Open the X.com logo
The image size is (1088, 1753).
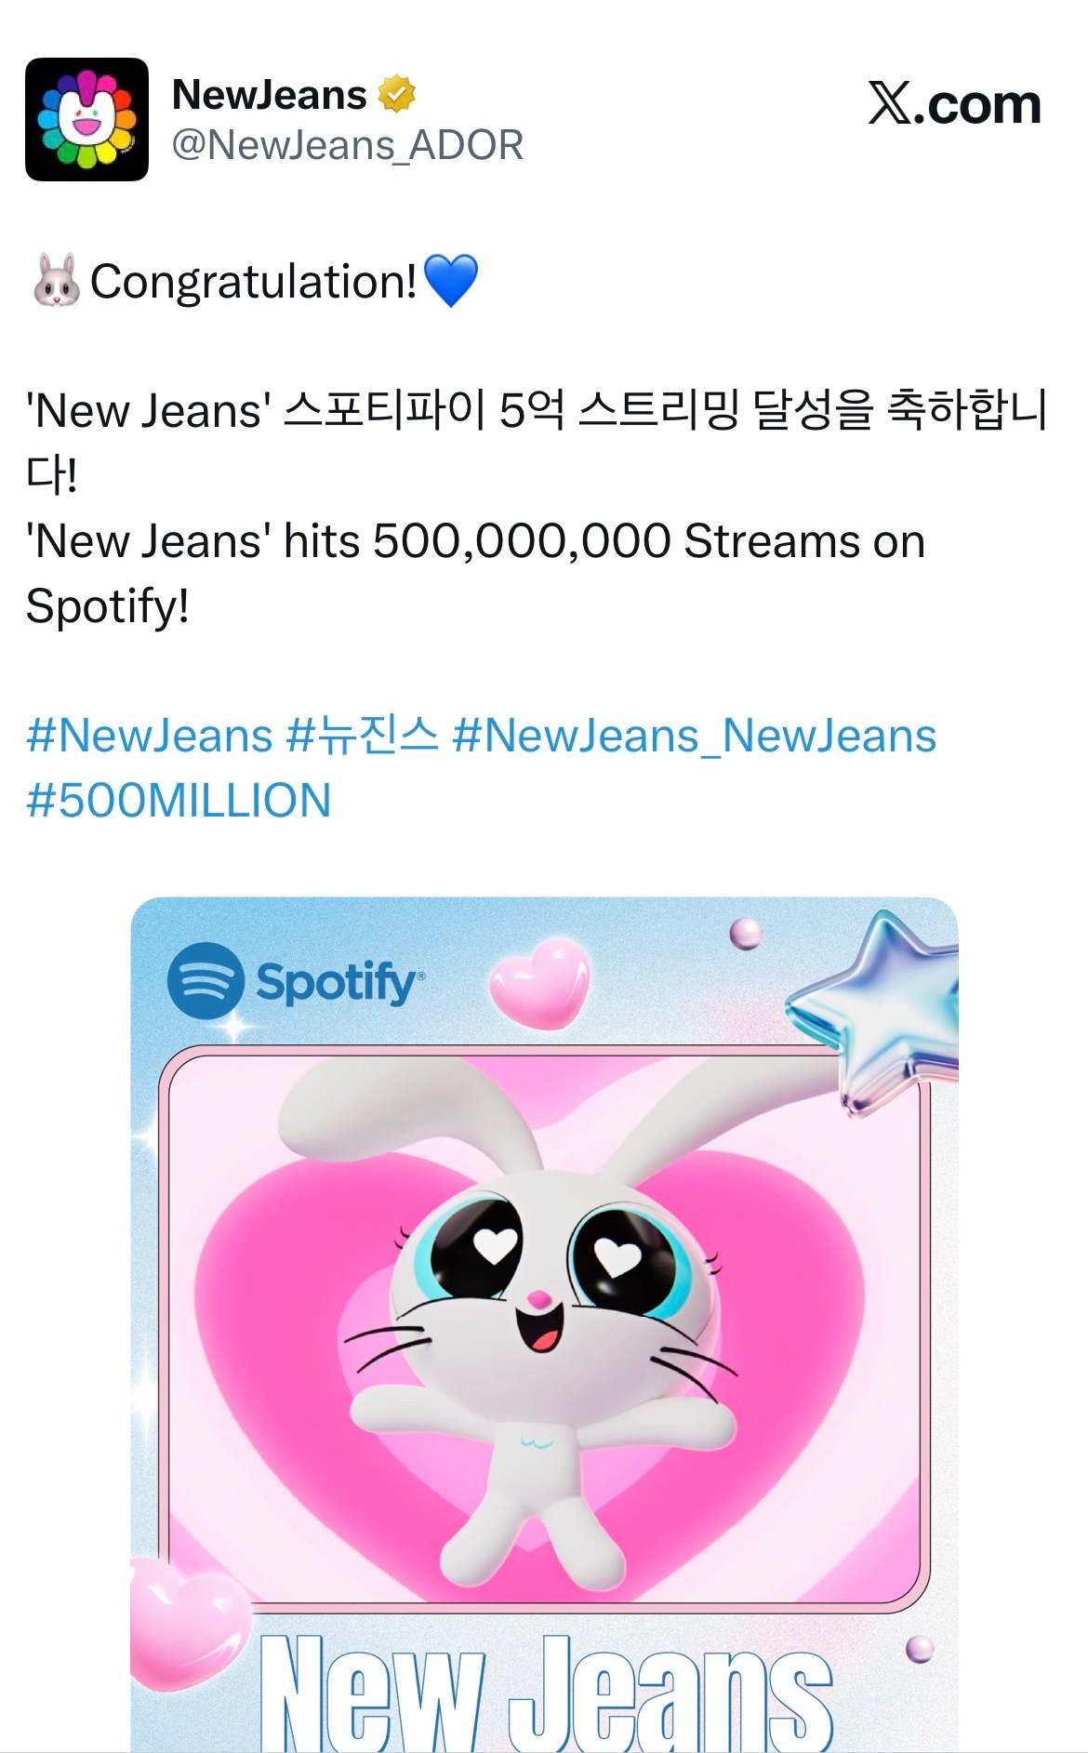954,103
